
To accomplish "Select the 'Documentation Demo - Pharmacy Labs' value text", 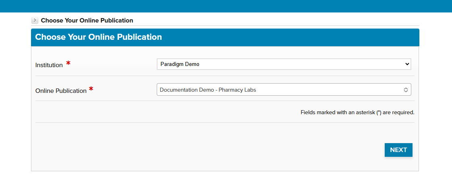I will tap(208, 90).
